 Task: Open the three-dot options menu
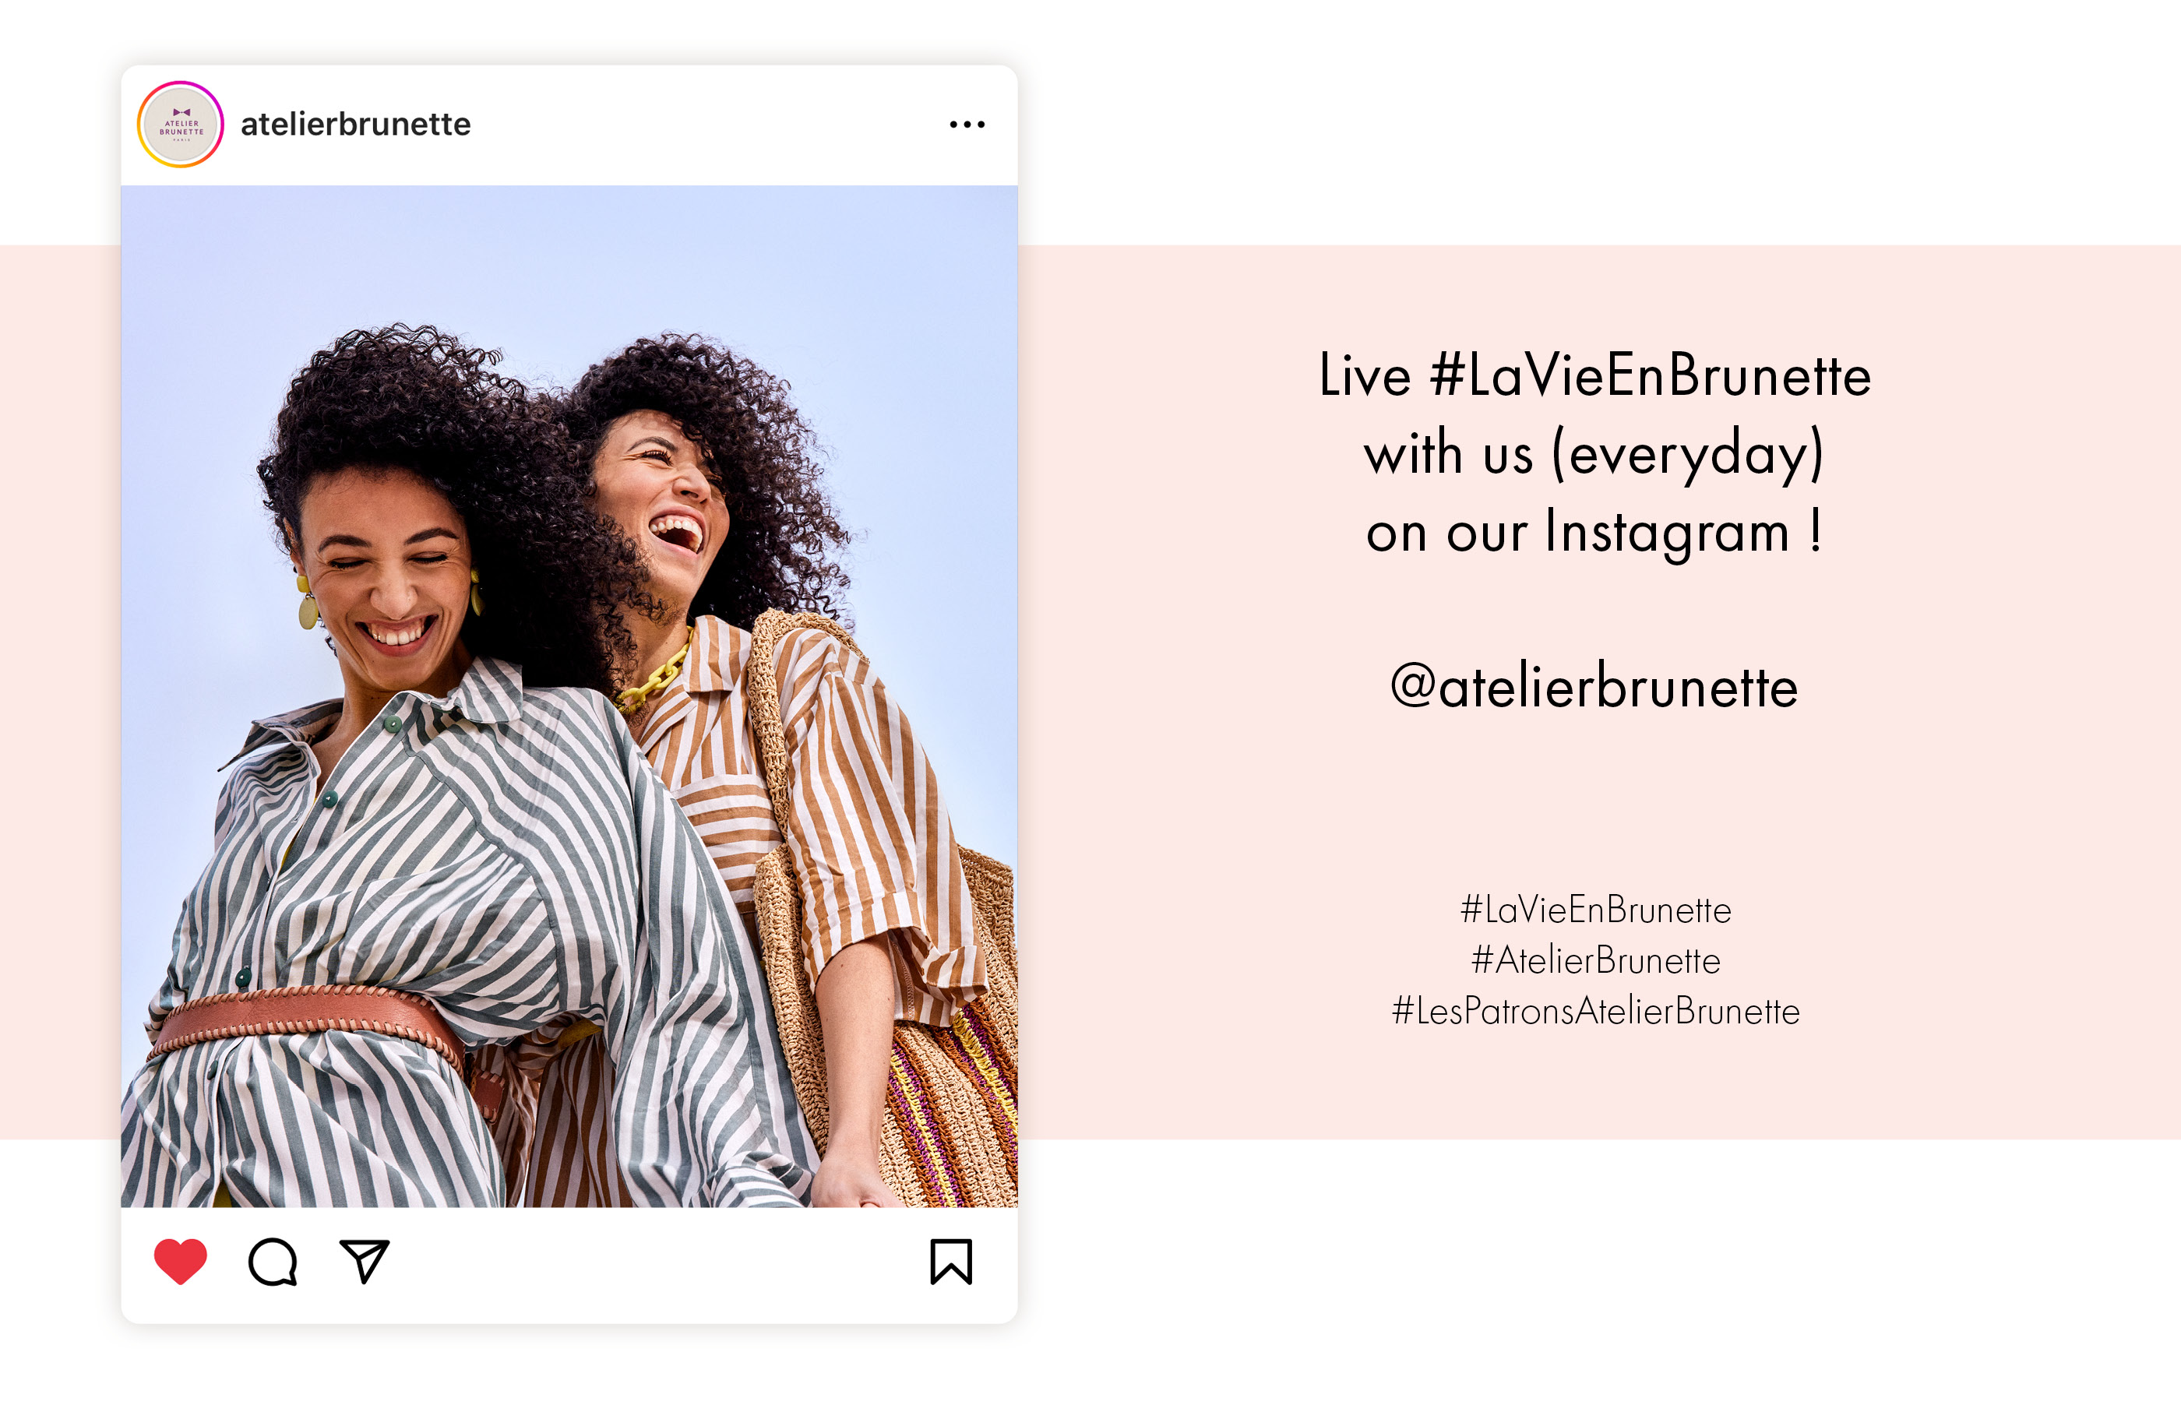pyautogui.click(x=967, y=124)
